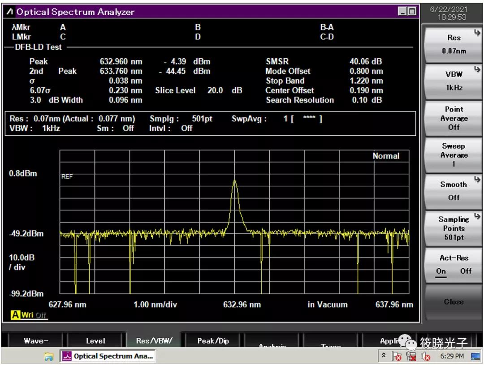Open the Res 0.07nm resolution setting
This screenshot has height=365, width=484.
(454, 44)
